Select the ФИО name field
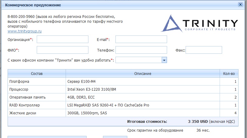247x138 pixels. click(x=62, y=50)
